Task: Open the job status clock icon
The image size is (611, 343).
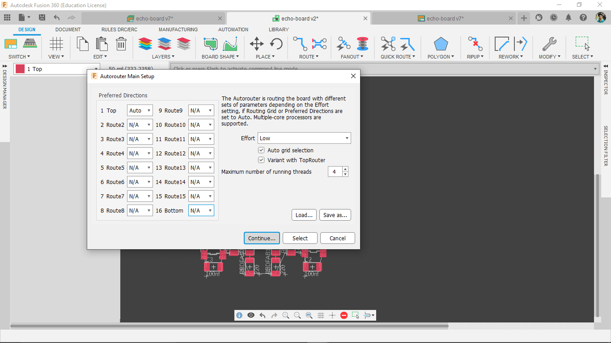Action: click(554, 17)
